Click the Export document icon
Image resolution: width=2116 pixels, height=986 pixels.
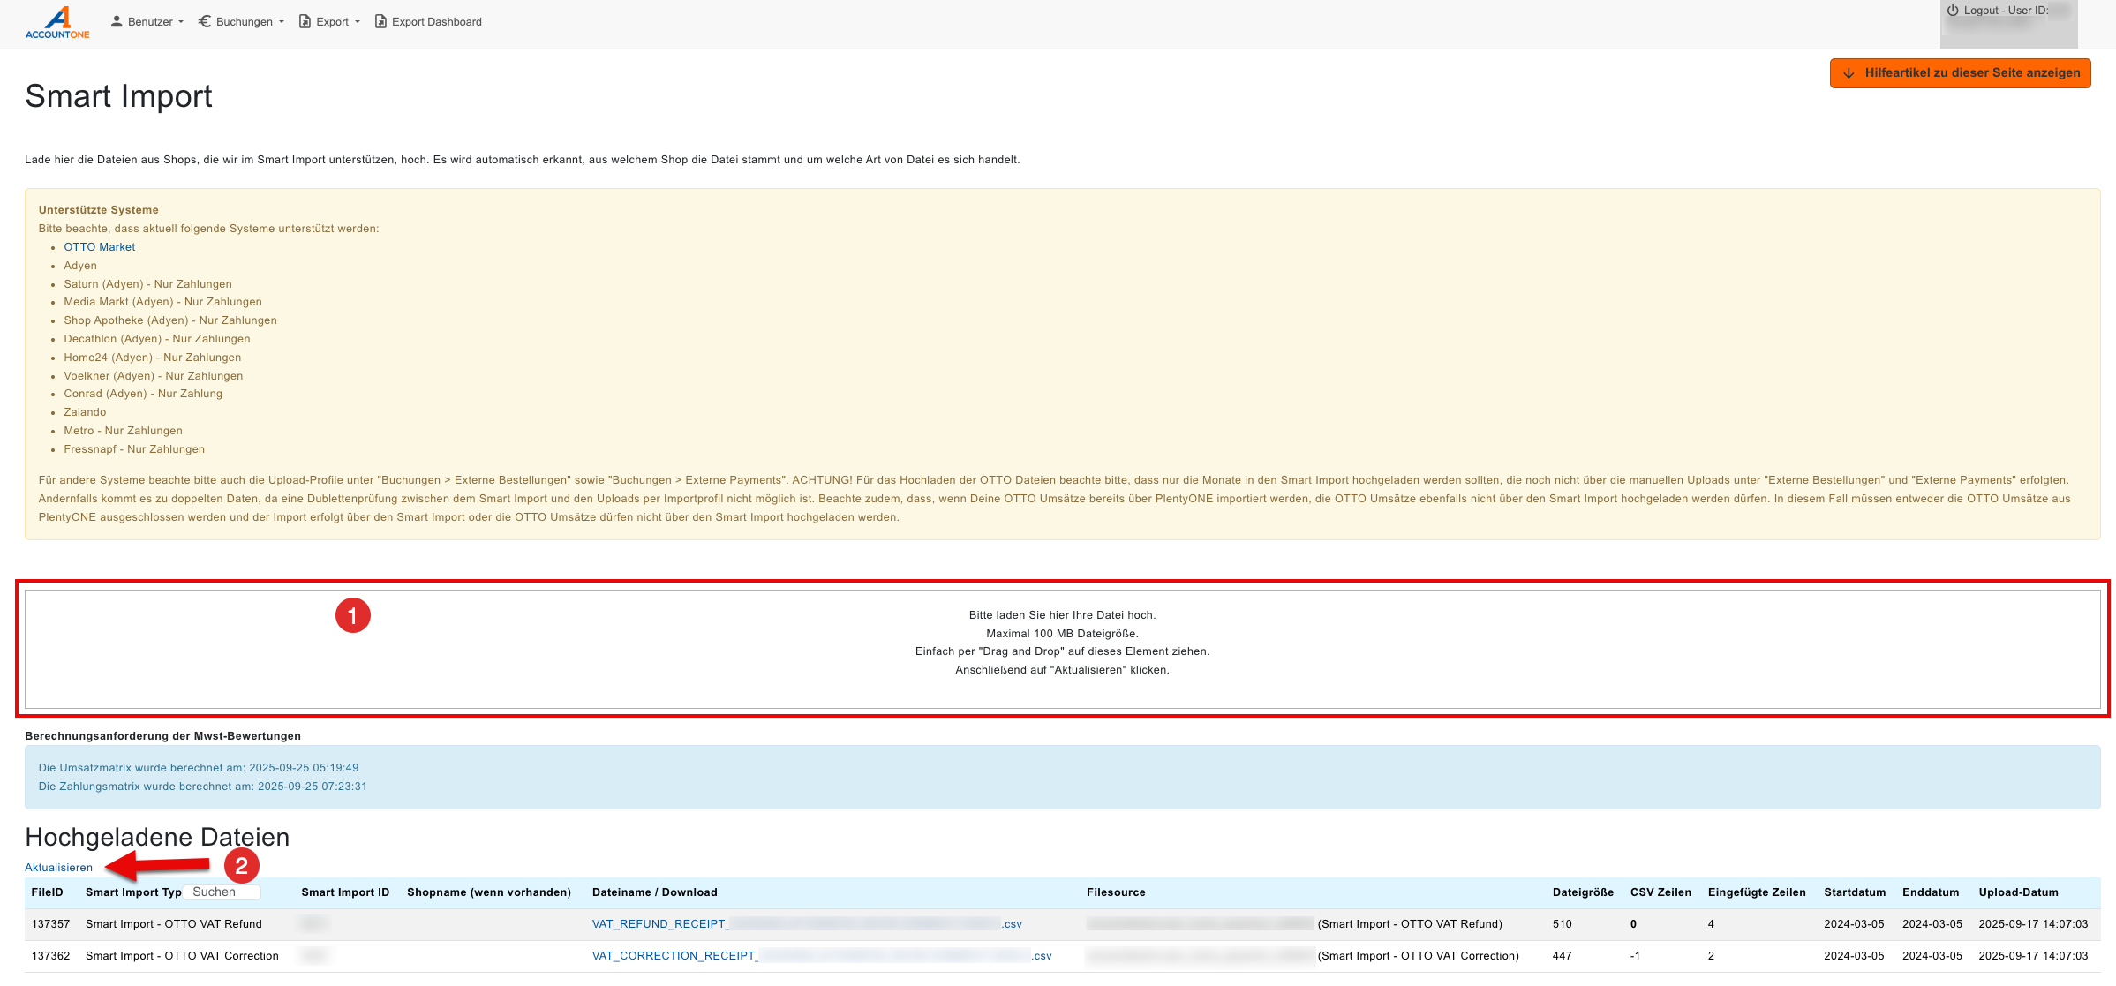coord(305,21)
